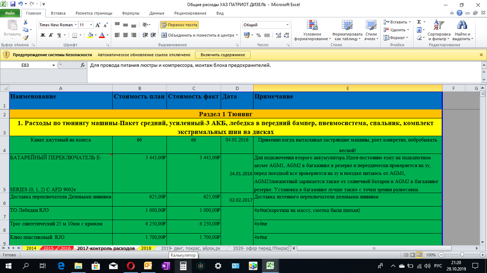
Task: Apply percent style format
Action: 259,35
